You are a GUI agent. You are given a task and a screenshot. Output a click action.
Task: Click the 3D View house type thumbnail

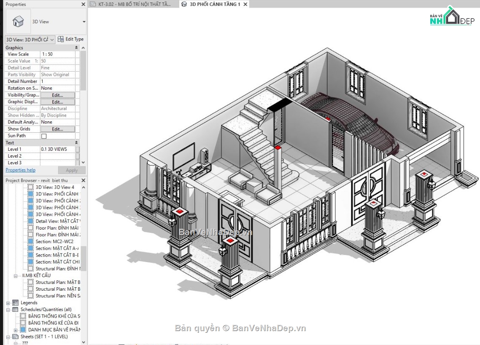[x=18, y=21]
